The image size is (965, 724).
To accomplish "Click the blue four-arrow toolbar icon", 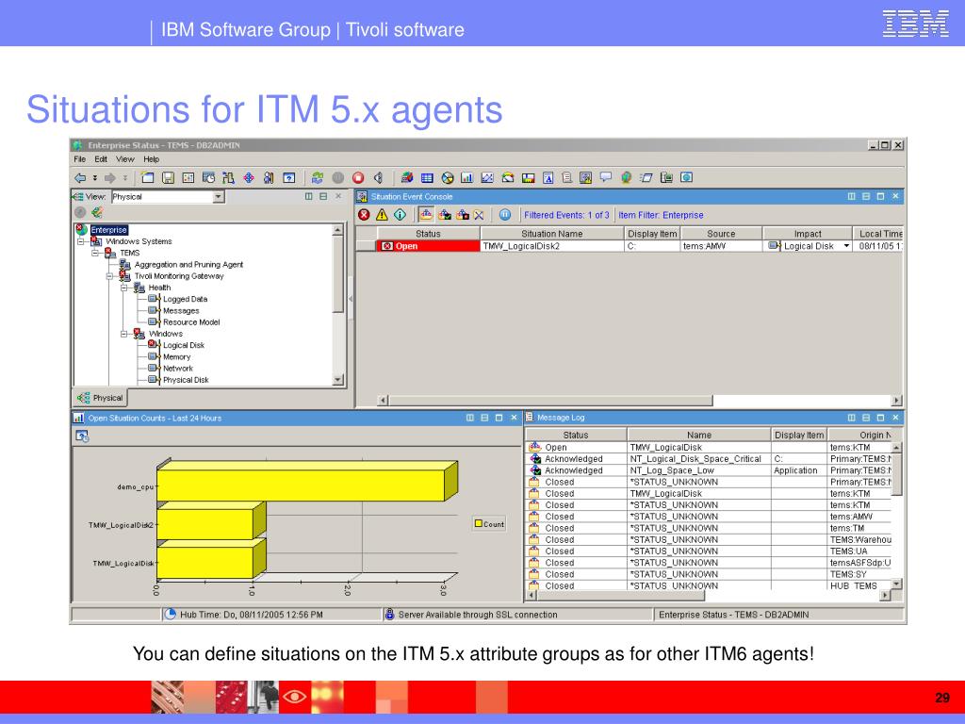I will 249,178.
